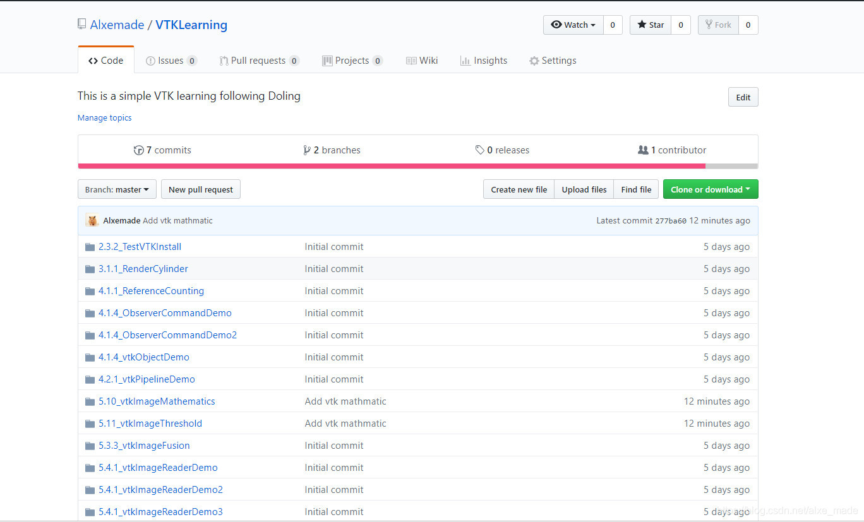864x522 pixels.
Task: Click Initial commit message for 2.3.2_TestVTKInstall
Action: pos(334,247)
